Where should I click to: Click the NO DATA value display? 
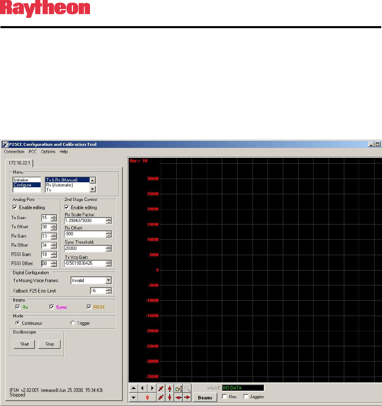click(x=243, y=388)
